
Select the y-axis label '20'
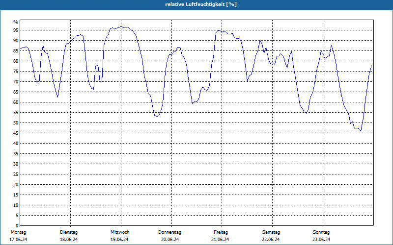click(x=16, y=185)
